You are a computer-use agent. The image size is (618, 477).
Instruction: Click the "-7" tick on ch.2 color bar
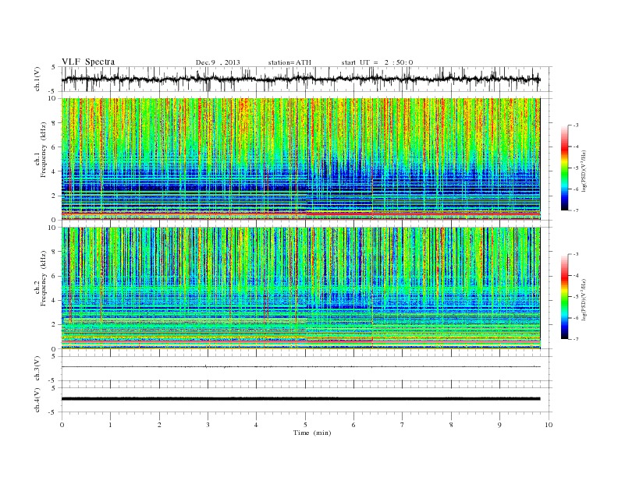click(x=575, y=339)
